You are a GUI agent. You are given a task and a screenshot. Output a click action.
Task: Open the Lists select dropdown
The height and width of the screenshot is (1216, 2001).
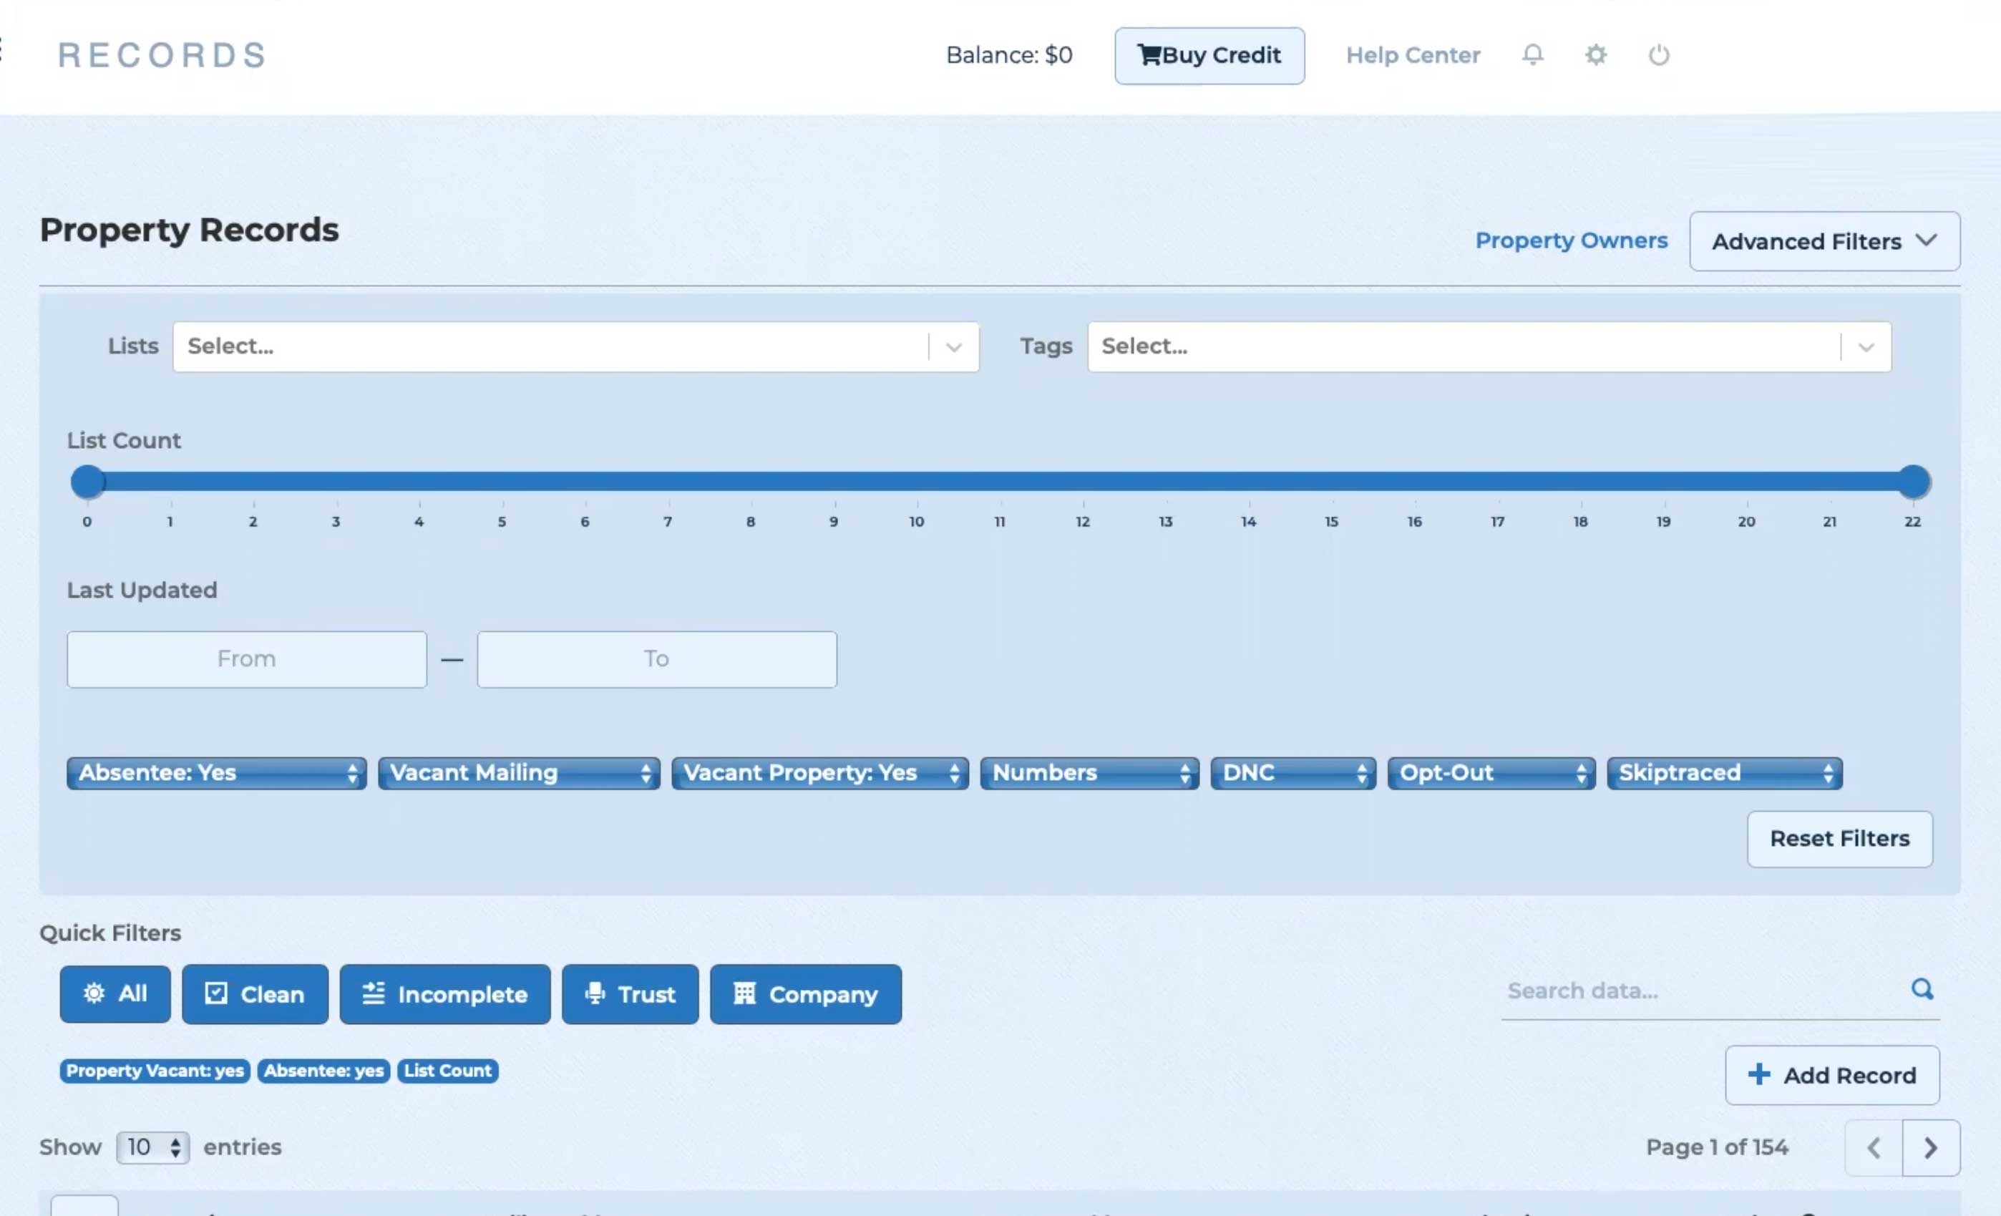click(x=575, y=347)
